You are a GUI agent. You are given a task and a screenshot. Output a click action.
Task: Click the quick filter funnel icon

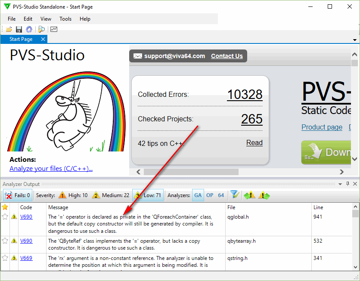235,195
